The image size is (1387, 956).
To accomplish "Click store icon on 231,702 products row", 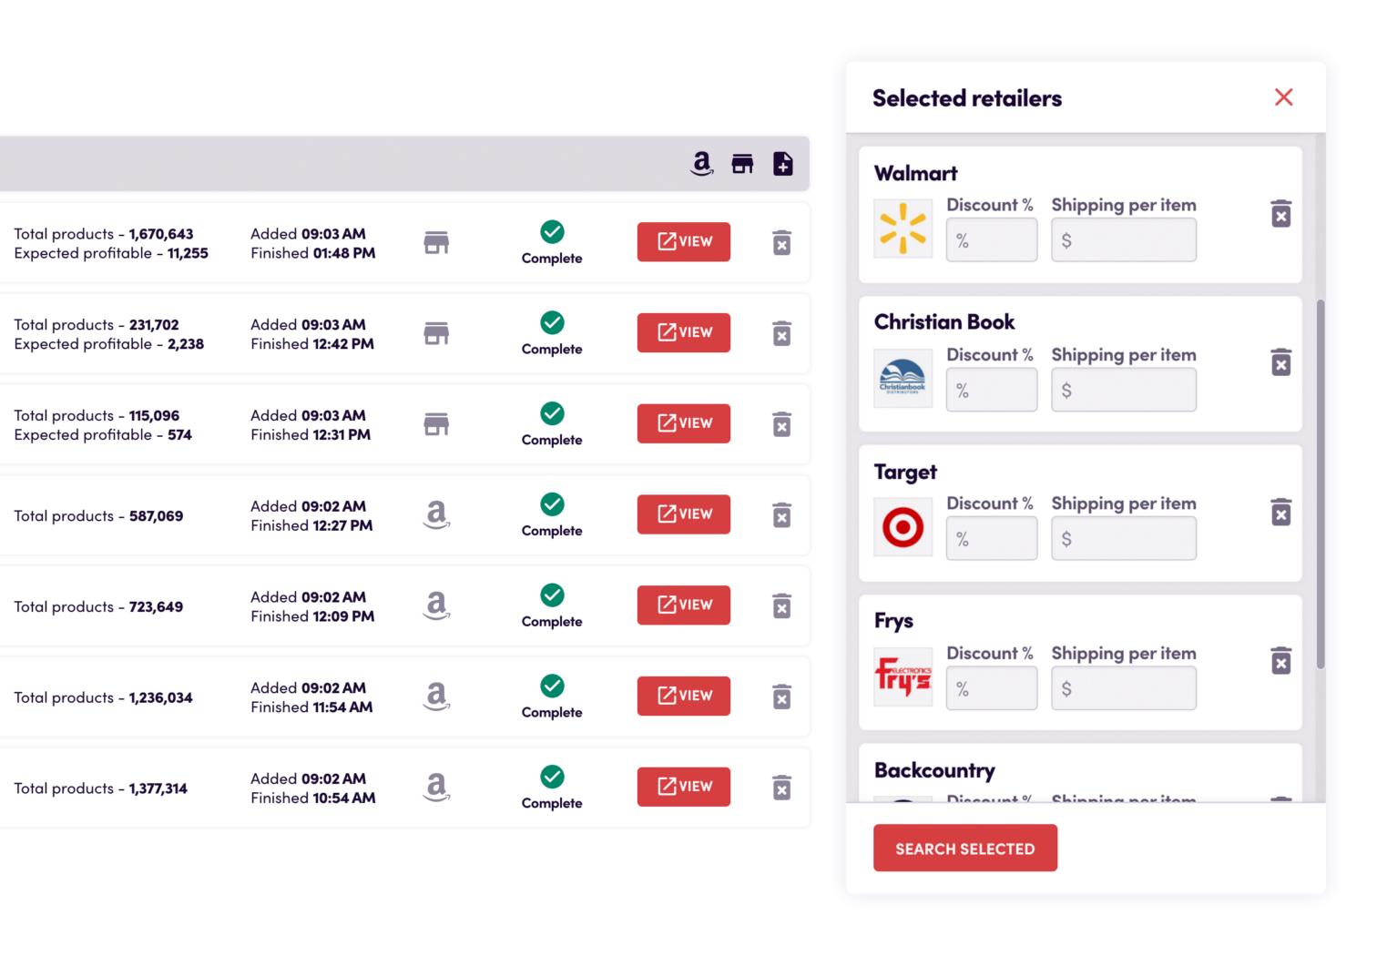I will 436,333.
